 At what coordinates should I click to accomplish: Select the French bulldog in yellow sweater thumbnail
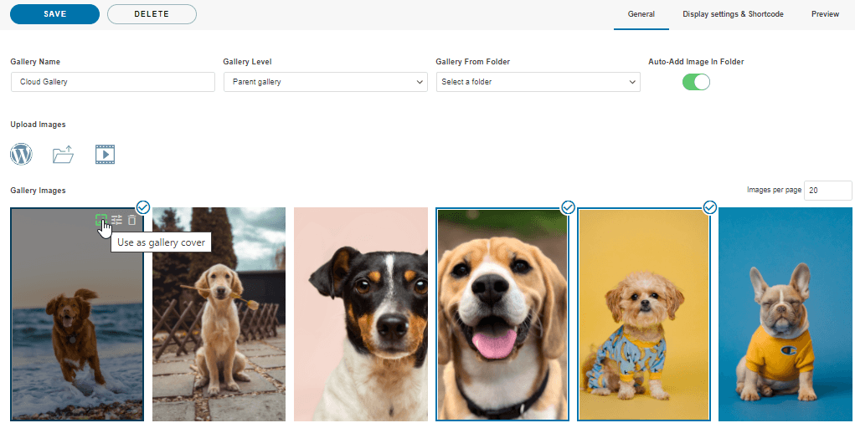click(x=786, y=313)
